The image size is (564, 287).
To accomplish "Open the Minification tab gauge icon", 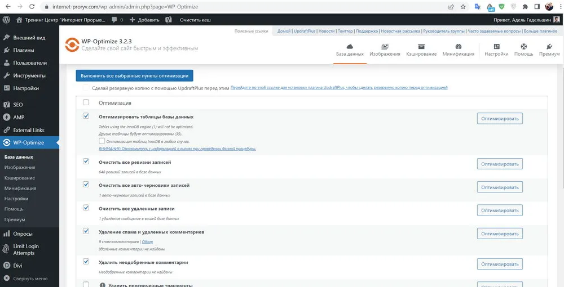I will tap(458, 47).
